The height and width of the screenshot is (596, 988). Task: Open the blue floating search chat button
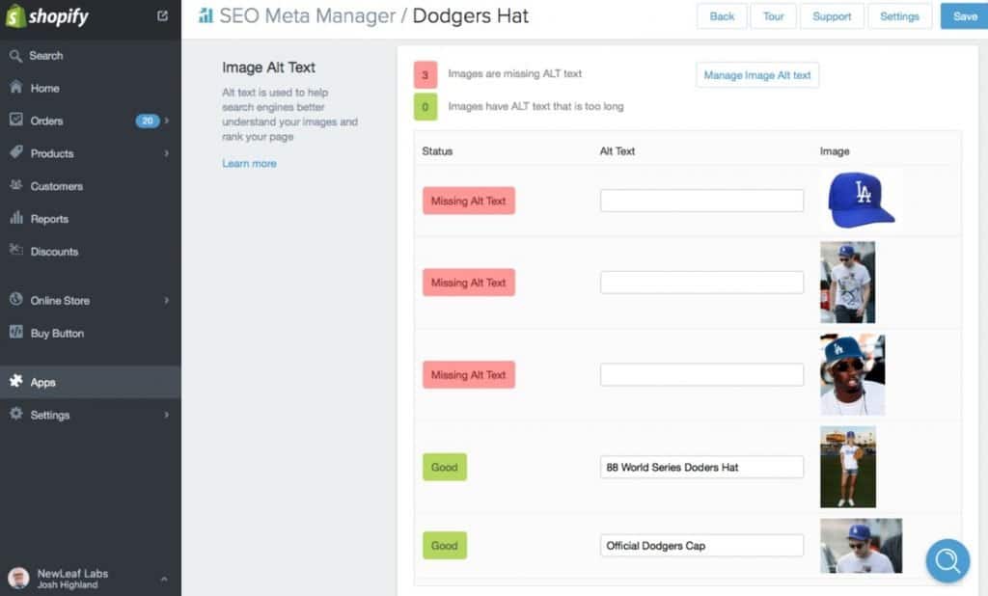tap(947, 560)
